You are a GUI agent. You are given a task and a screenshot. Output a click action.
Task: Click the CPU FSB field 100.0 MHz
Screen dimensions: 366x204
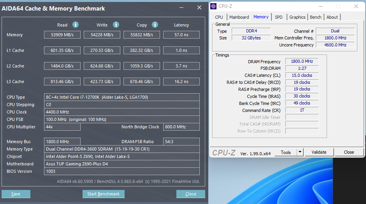122,119
